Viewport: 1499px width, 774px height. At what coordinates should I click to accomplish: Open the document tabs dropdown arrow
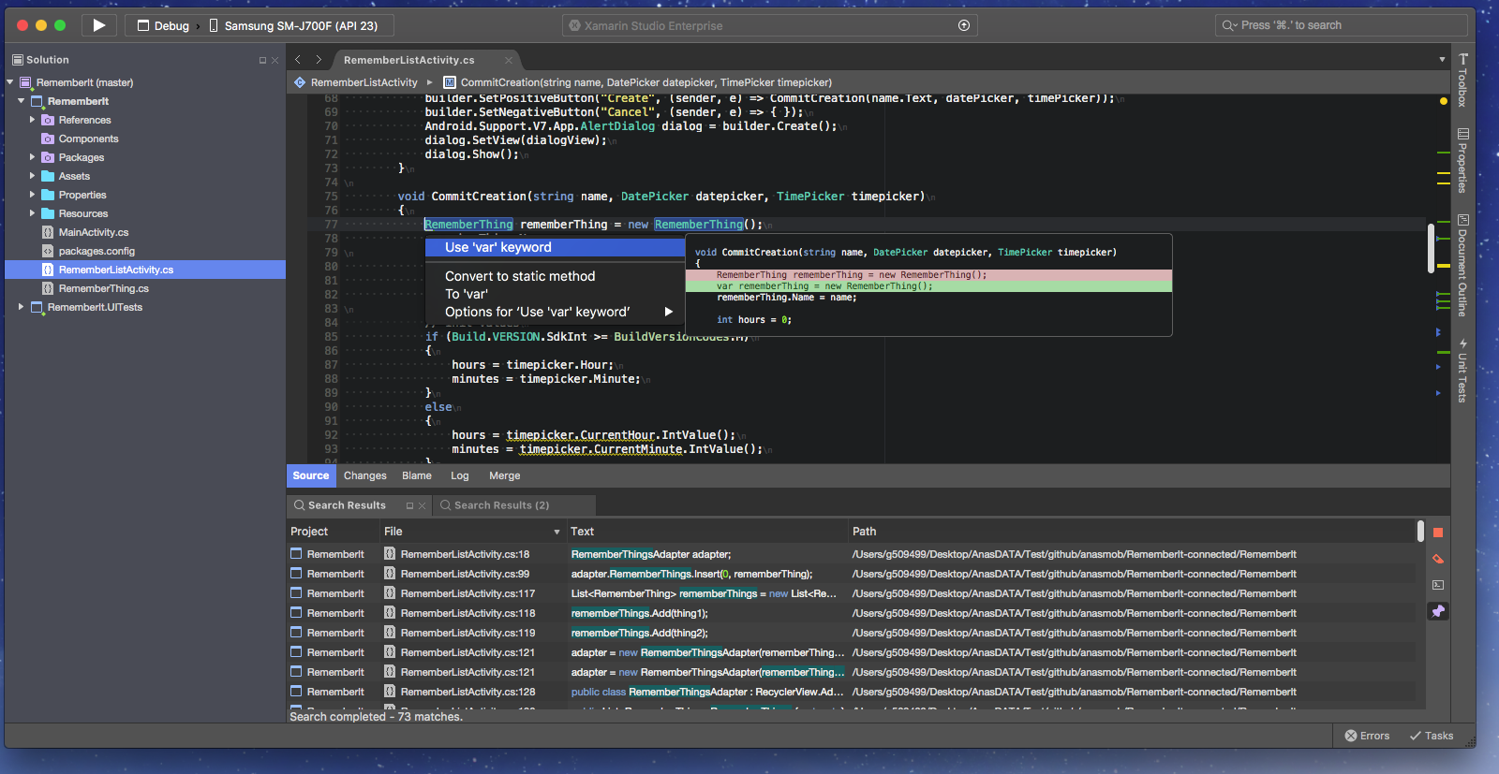(1442, 60)
